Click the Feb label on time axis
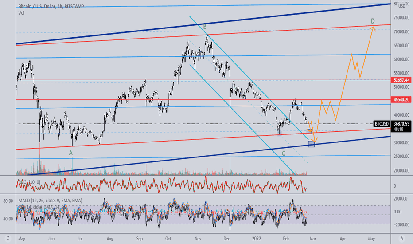Image resolution: width=413 pixels, height=244 pixels. coord(286,239)
